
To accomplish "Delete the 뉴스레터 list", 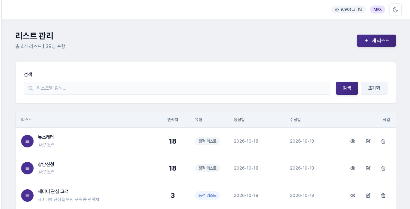I will pyautogui.click(x=383, y=141).
